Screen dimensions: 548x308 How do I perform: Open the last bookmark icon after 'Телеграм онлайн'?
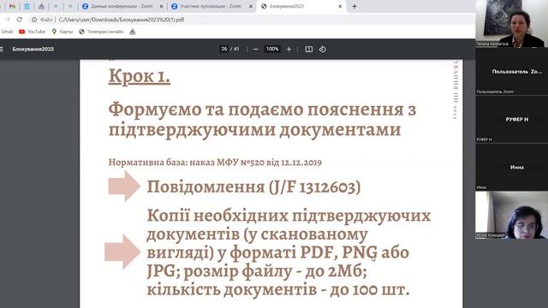132,32
